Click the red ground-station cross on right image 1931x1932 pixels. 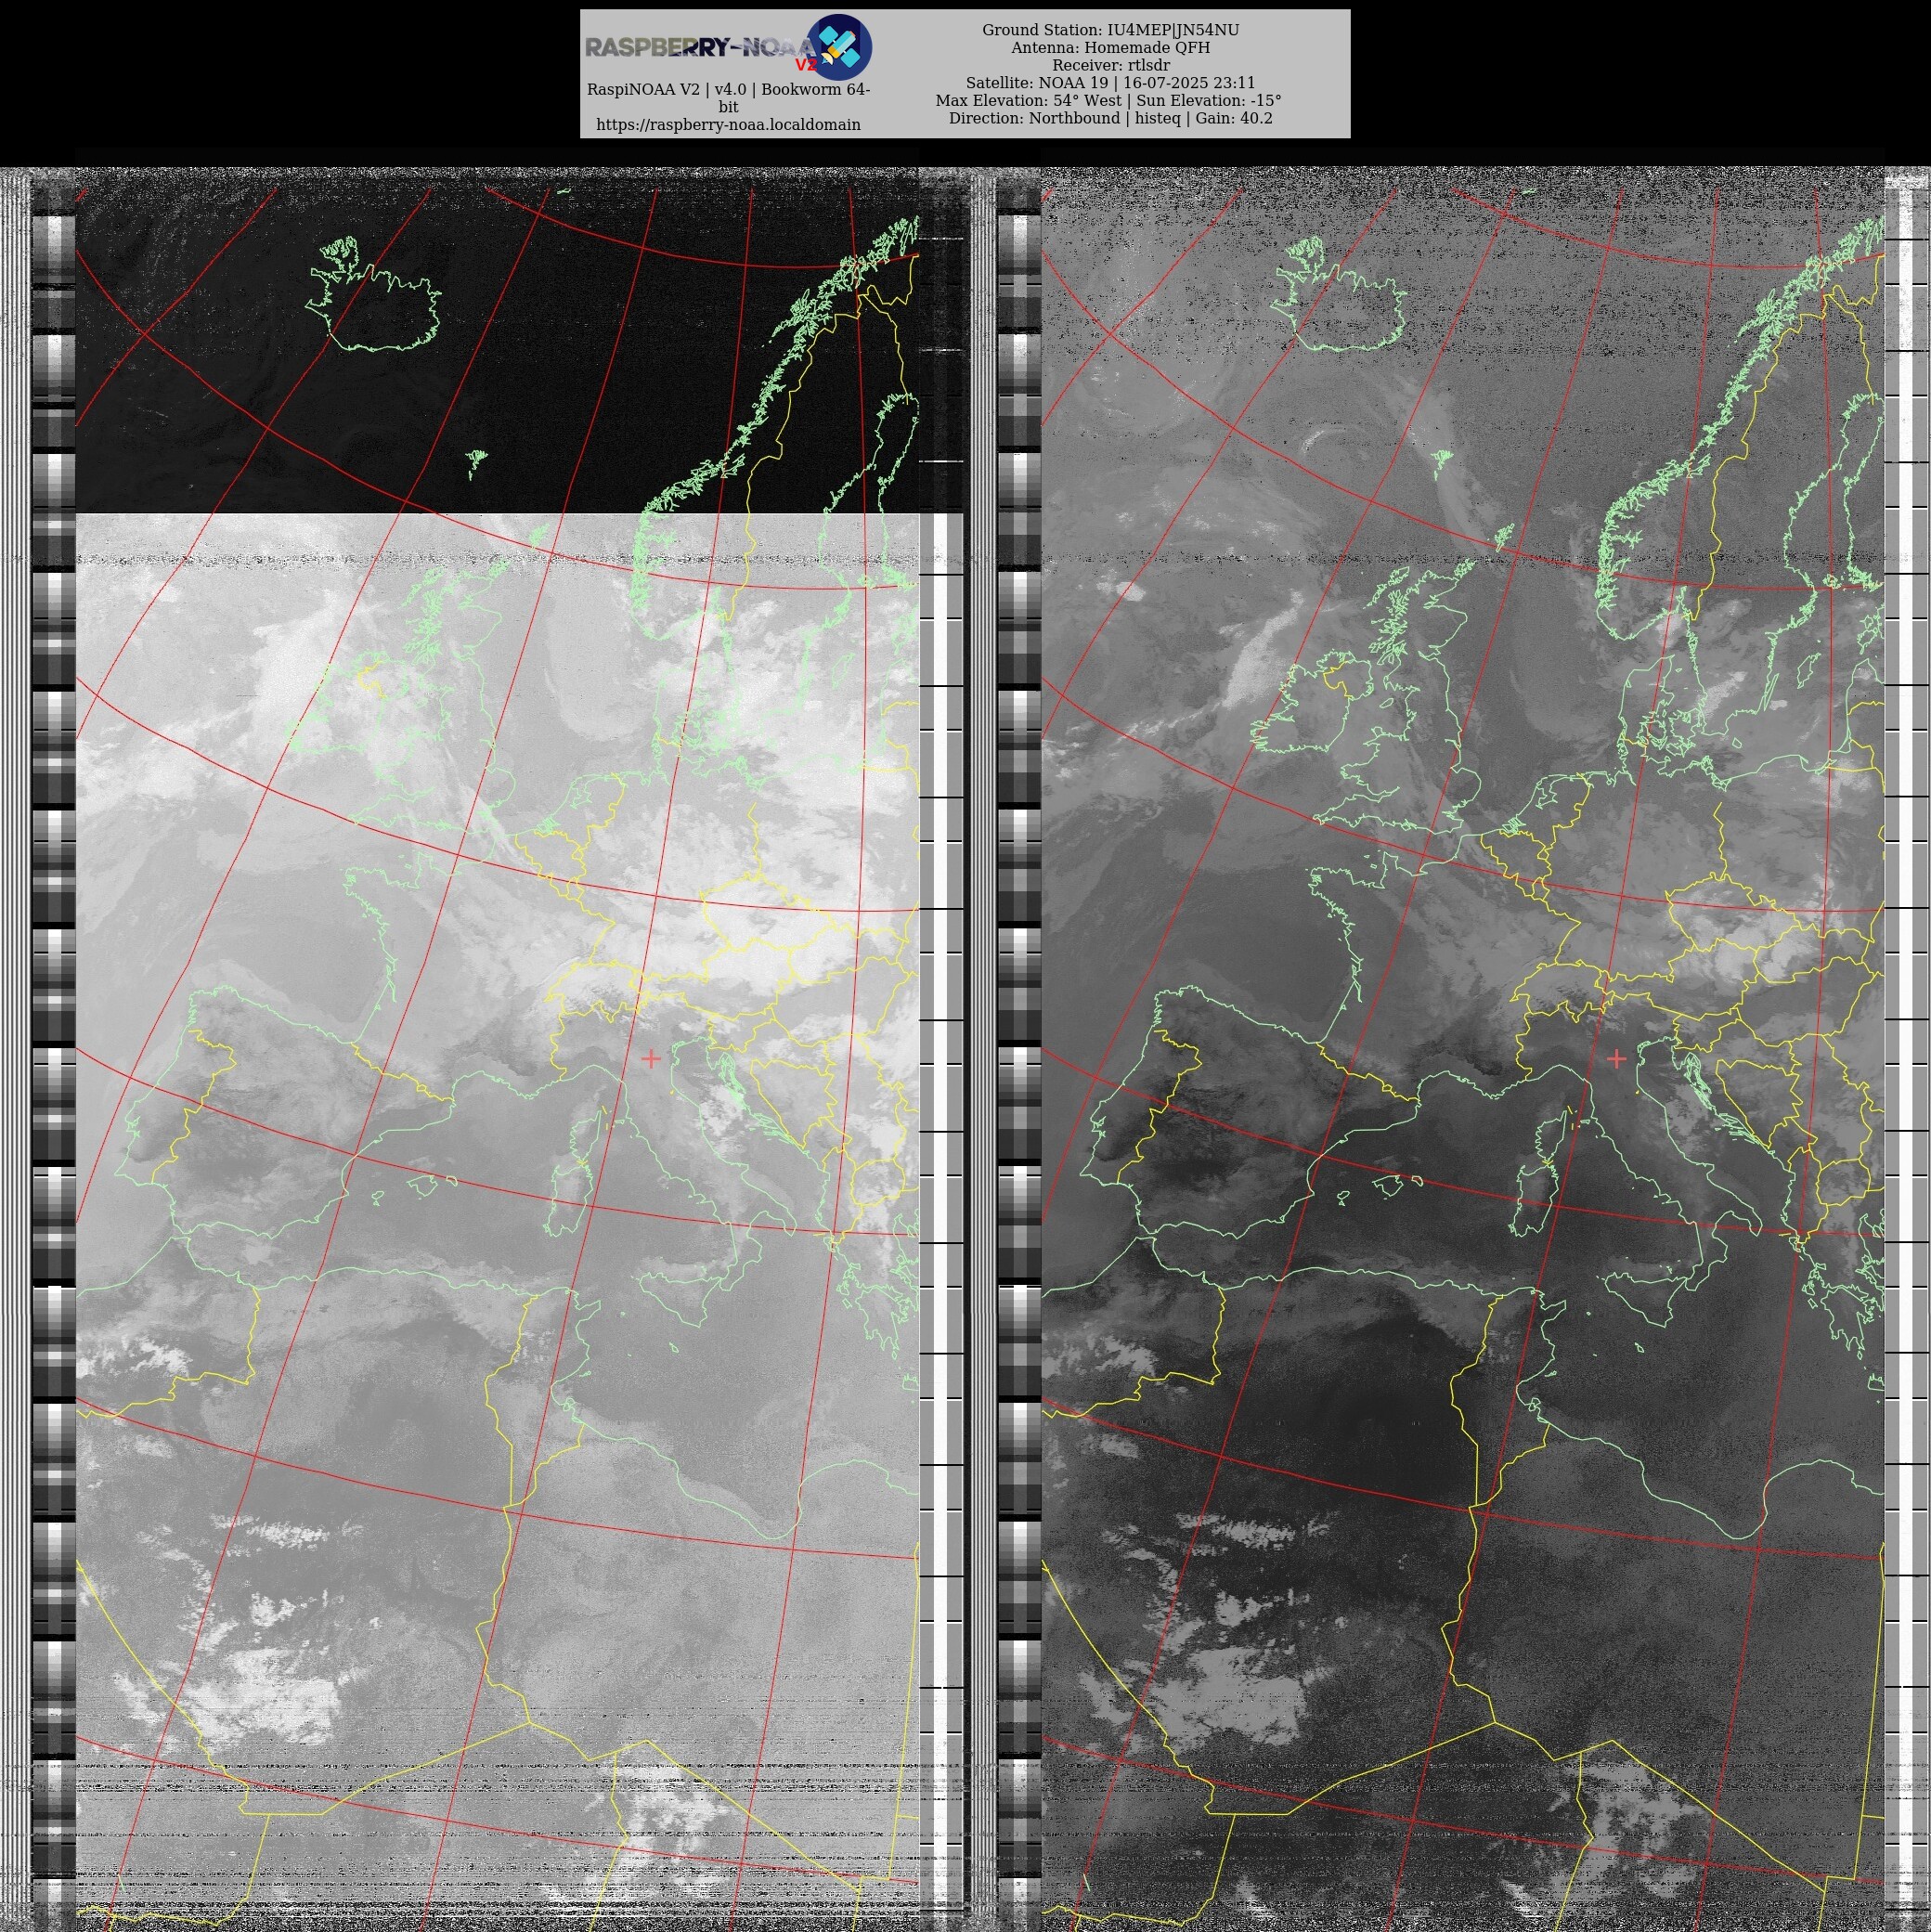click(1617, 1058)
